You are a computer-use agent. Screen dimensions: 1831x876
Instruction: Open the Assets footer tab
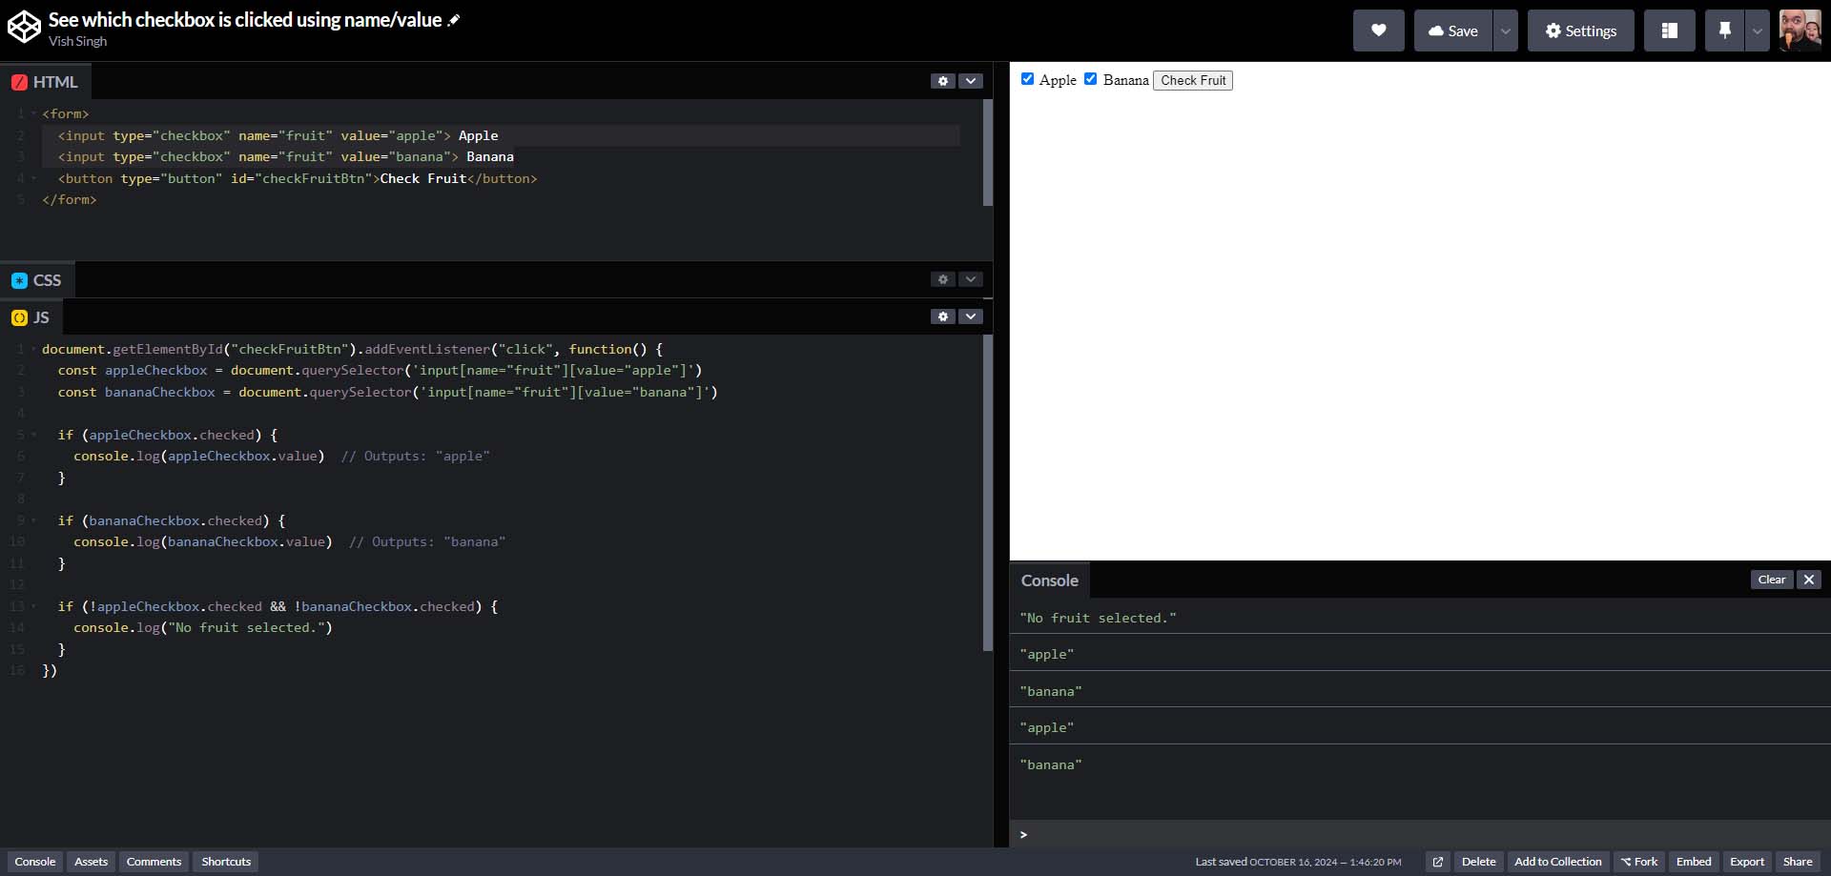click(91, 862)
